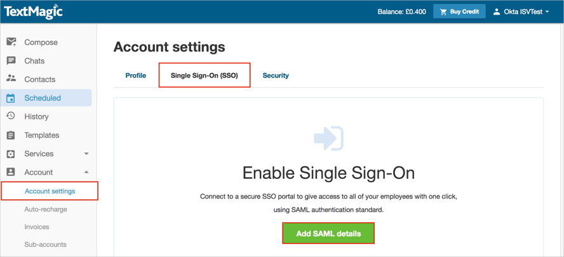Open Chats via its speech bubble icon
The width and height of the screenshot is (564, 257).
point(11,61)
